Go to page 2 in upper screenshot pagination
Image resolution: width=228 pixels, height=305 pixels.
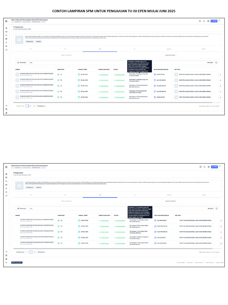click(31, 106)
